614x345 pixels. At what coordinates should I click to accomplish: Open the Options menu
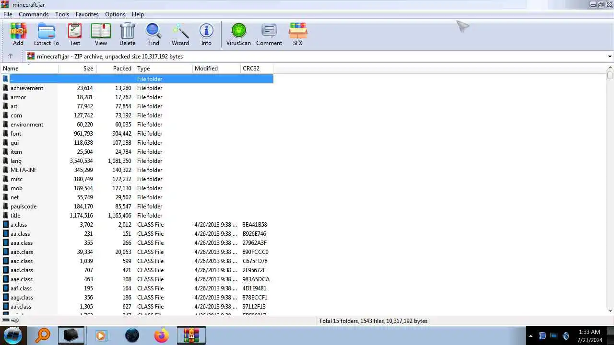pyautogui.click(x=115, y=14)
